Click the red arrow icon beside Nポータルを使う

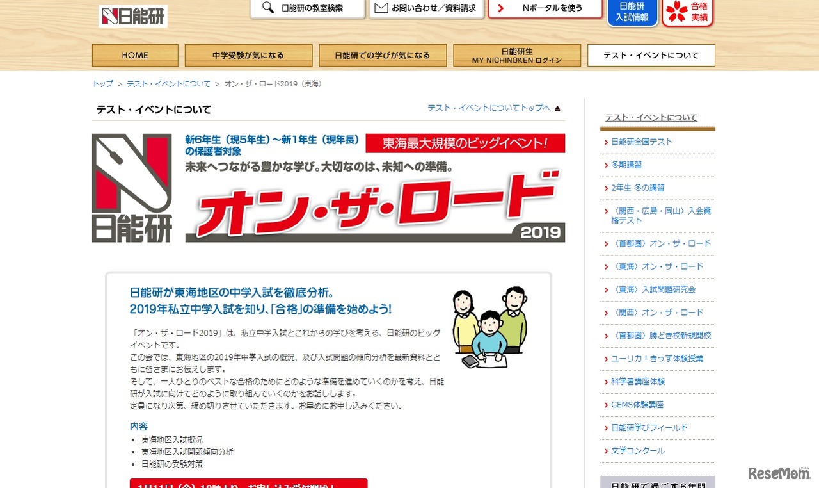[x=500, y=8]
